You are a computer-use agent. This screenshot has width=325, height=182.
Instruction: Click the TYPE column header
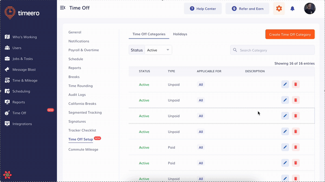(x=171, y=71)
